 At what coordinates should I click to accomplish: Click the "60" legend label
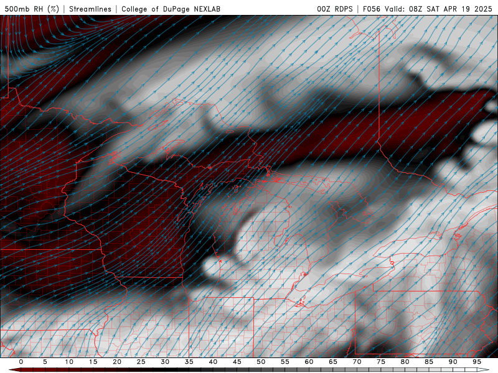coord(309,362)
